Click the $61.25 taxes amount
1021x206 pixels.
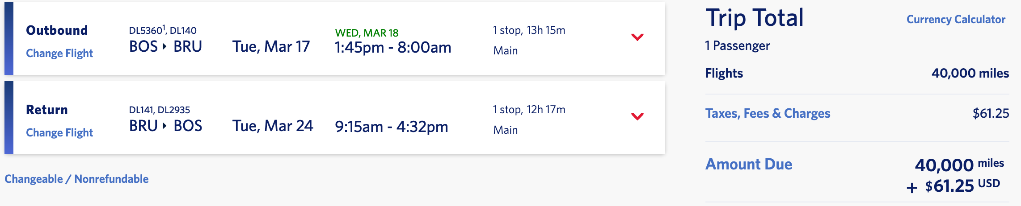991,114
